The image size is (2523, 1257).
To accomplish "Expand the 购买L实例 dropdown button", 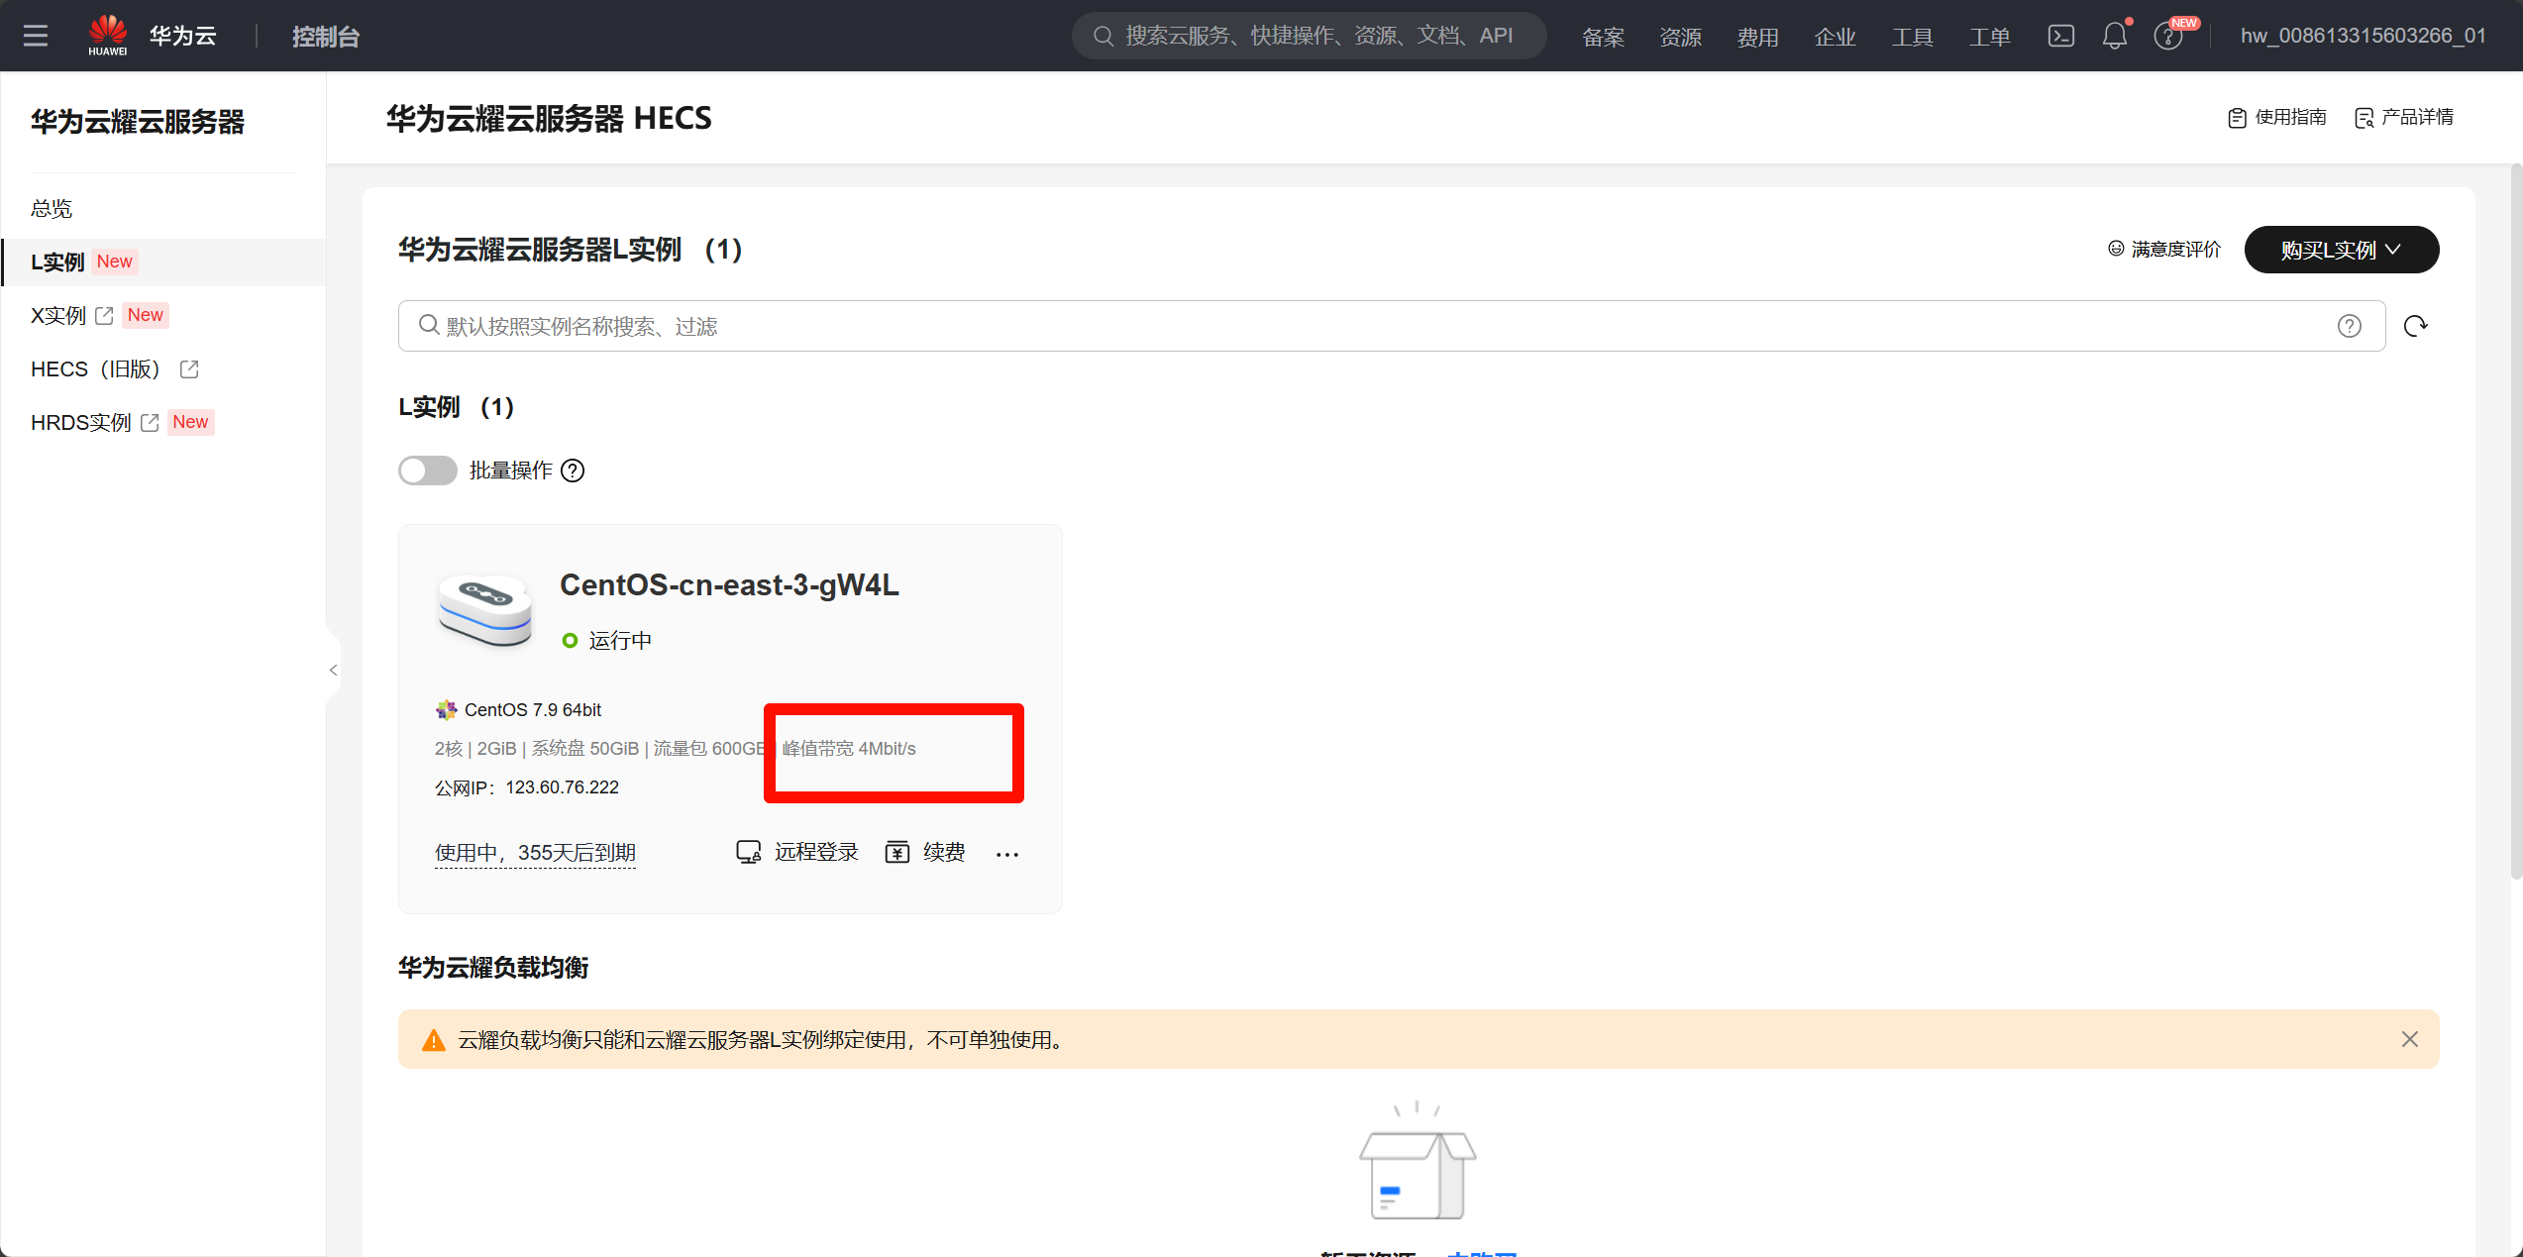I will coord(2342,250).
